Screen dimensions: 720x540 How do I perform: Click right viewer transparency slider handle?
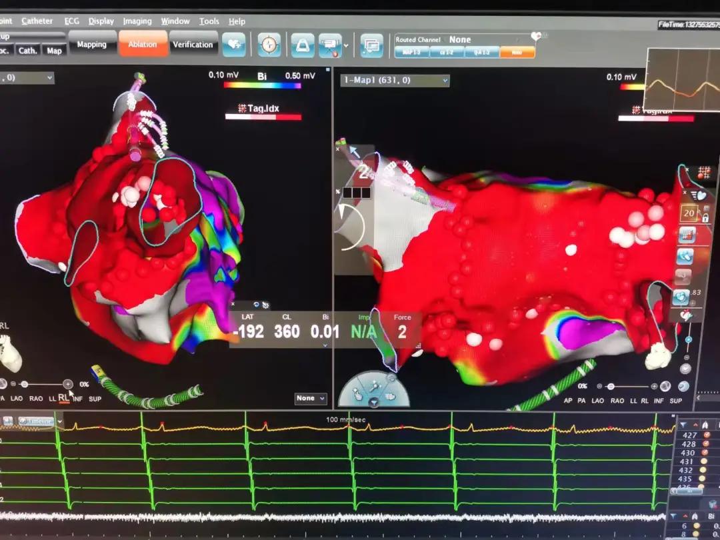tap(611, 386)
